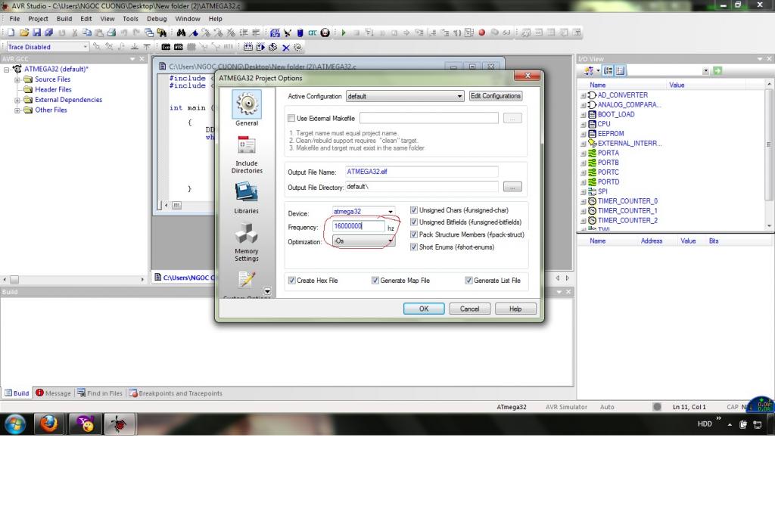The image size is (775, 509).
Task: Click OK in Project Options
Action: (x=424, y=309)
